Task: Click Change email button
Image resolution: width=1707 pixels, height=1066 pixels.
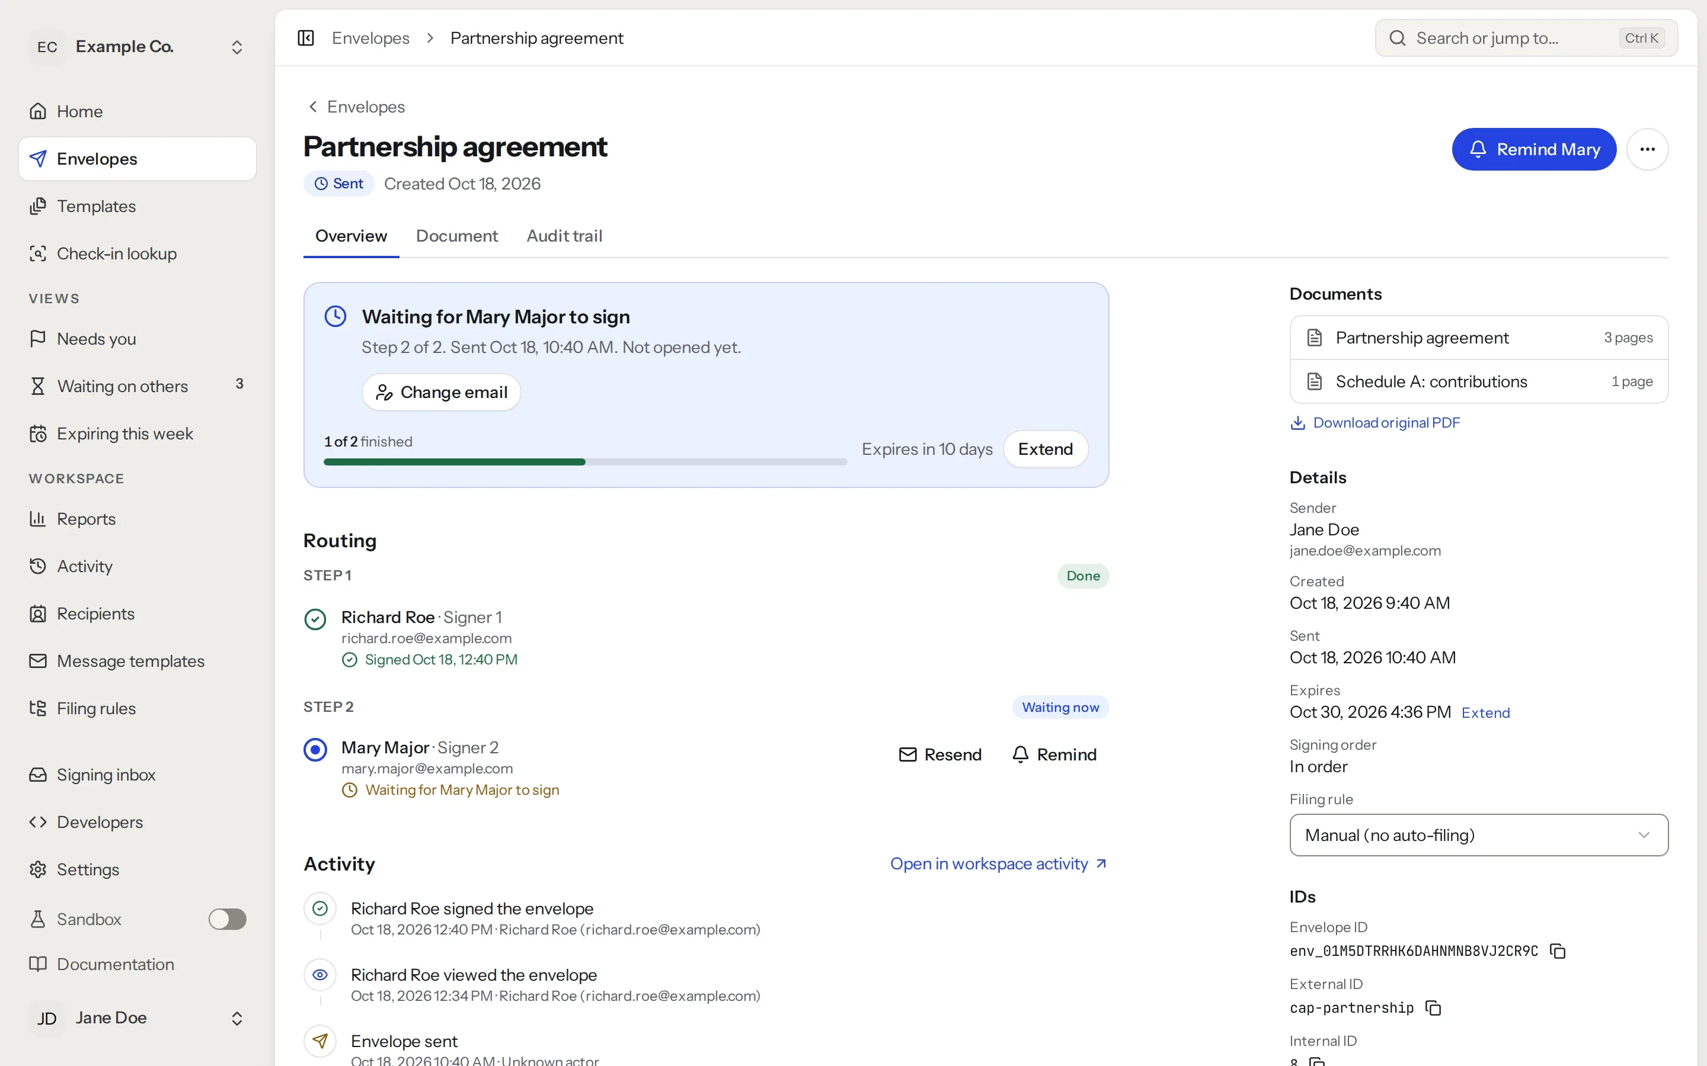Action: 441,392
